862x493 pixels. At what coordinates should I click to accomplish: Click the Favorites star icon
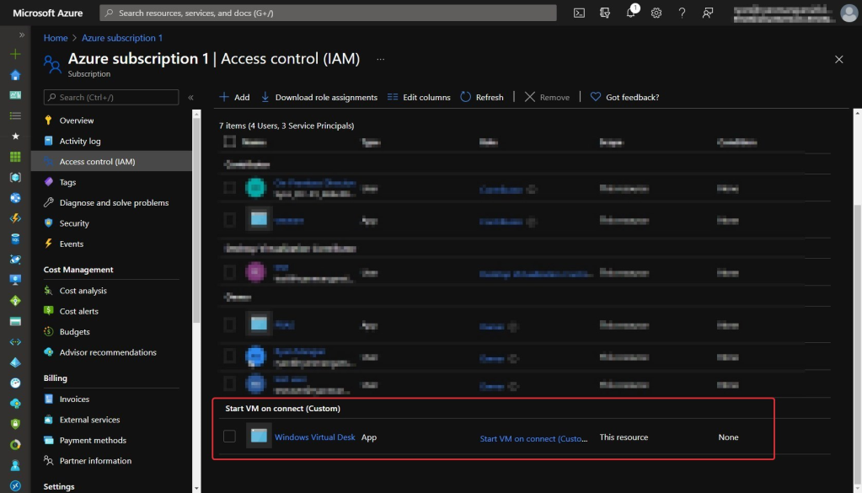click(x=15, y=136)
